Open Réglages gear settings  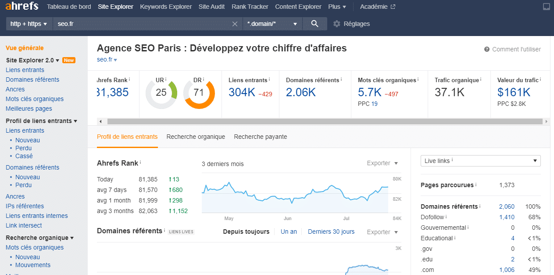click(x=351, y=24)
